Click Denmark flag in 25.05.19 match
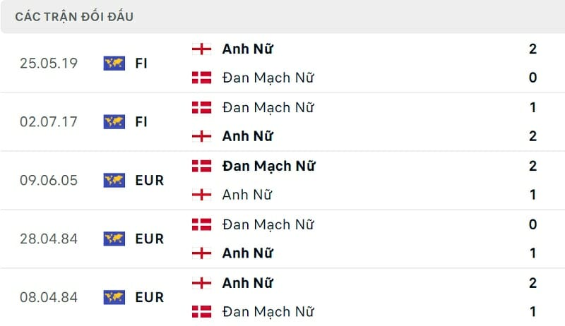 [201, 78]
